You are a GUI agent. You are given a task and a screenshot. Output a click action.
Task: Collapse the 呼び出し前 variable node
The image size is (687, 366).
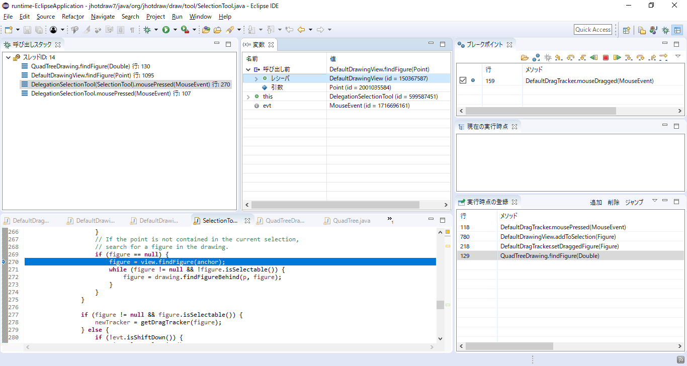tap(248, 69)
